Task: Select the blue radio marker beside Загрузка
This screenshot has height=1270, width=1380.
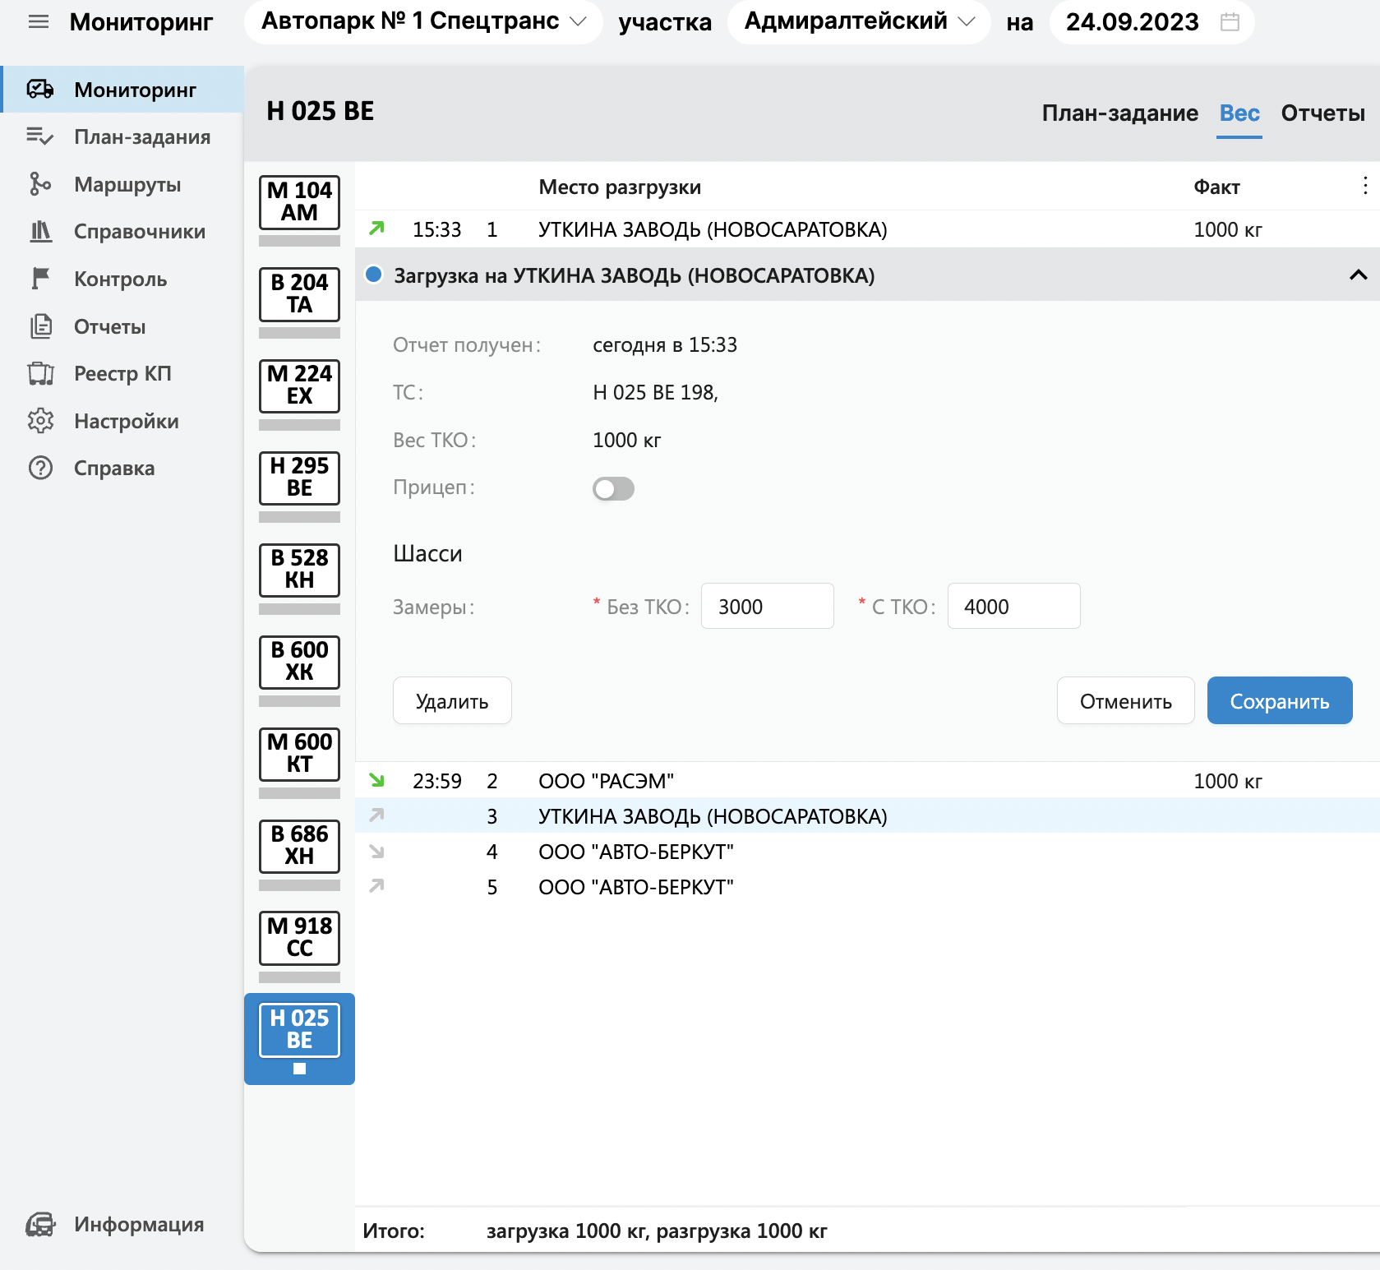Action: coord(374,275)
